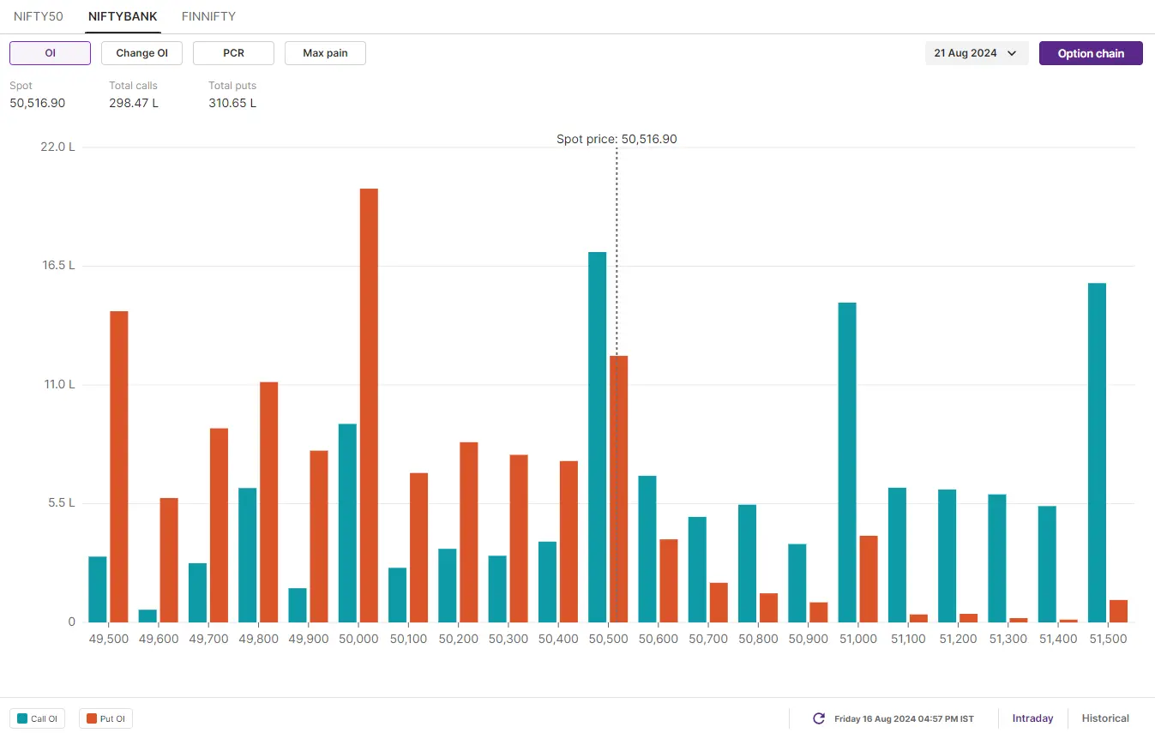Image resolution: width=1155 pixels, height=733 pixels.
Task: Click the 49,600 strike put OI bar
Action: click(x=169, y=560)
